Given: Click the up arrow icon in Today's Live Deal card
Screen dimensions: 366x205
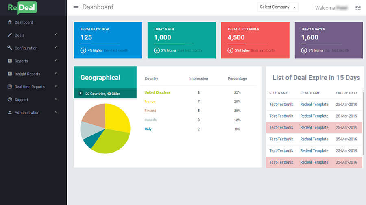Looking at the screenshot, I should pos(83,50).
